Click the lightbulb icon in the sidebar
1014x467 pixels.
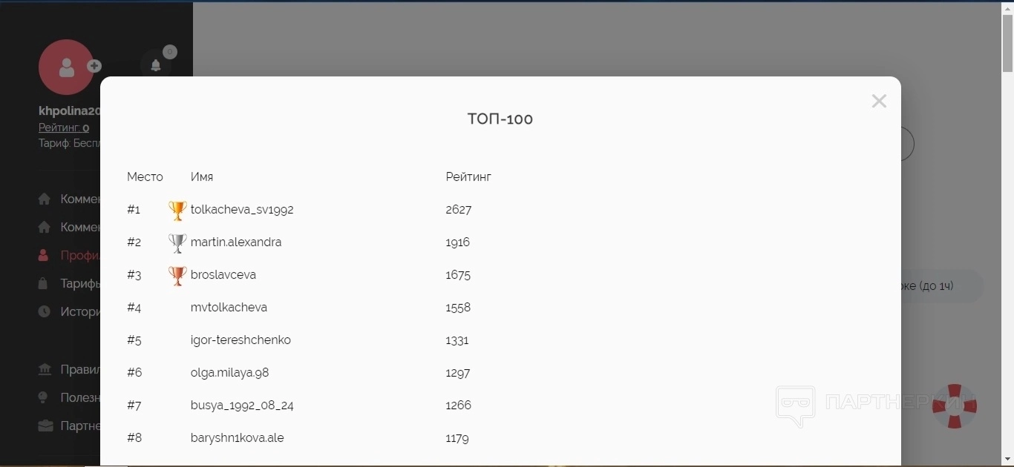[45, 398]
